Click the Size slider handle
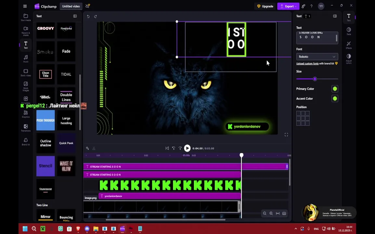Screen dimensions: 375x234 point(315,79)
